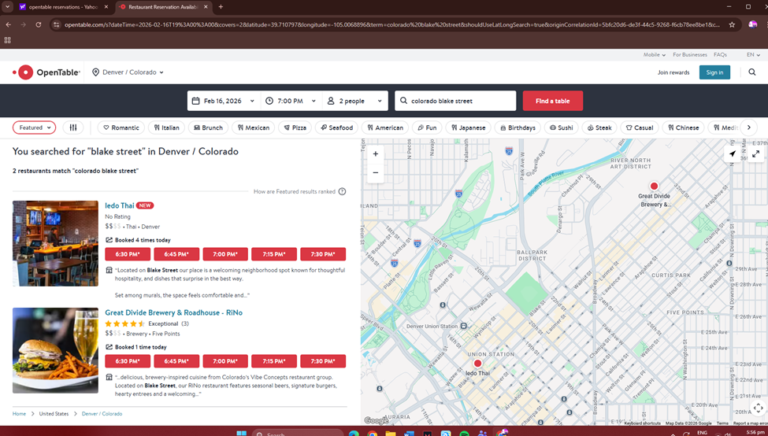768x436 pixels.
Task: Go back in browser history
Action: coord(9,24)
